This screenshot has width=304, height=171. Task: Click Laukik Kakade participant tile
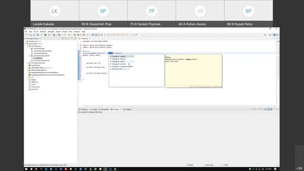[x=55, y=13]
